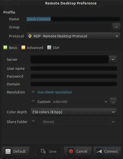Open custom resolution ellipsis button
This screenshot has height=159, width=123.
click(113, 102)
